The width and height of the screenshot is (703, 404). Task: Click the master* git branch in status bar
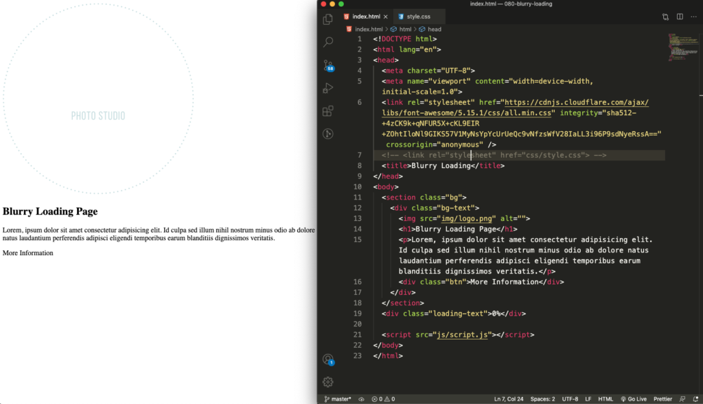pyautogui.click(x=338, y=399)
